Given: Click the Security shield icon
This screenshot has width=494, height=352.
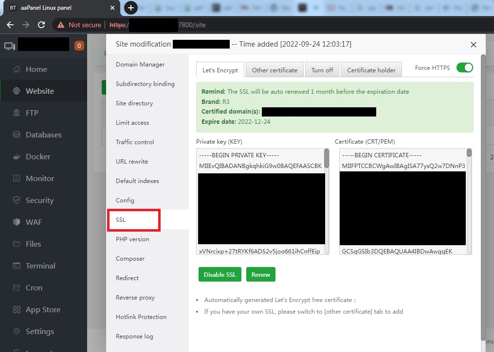Looking at the screenshot, I should pyautogui.click(x=17, y=201).
